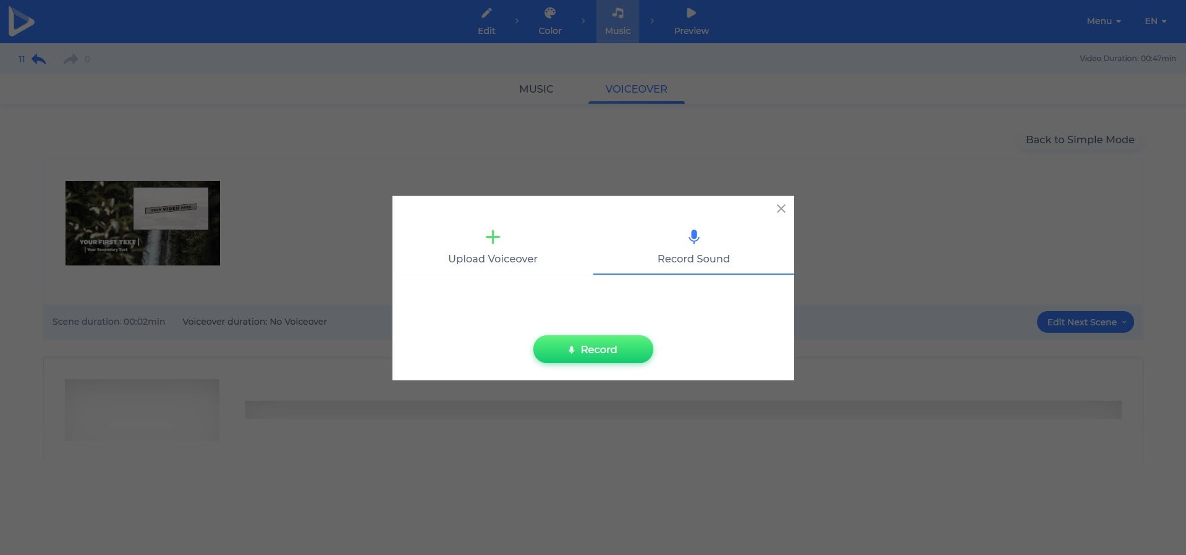Click the green plus upload icon
This screenshot has width=1186, height=555.
point(493,236)
